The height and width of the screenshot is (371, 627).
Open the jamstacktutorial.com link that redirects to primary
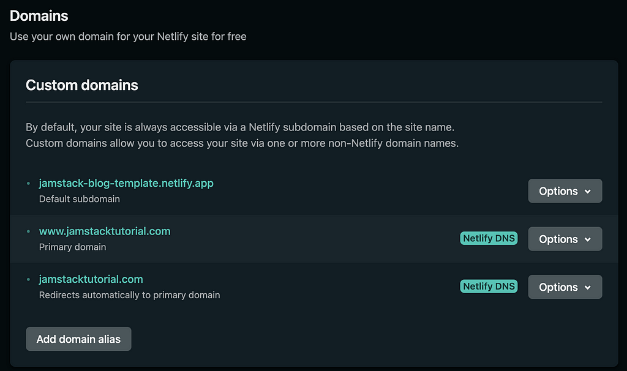pos(91,279)
